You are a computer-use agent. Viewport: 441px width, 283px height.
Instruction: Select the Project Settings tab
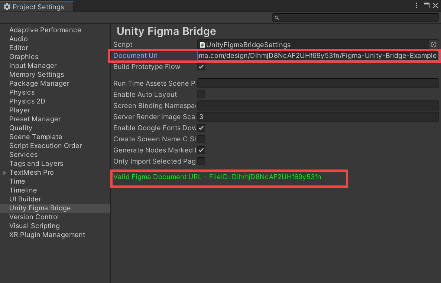tap(37, 7)
